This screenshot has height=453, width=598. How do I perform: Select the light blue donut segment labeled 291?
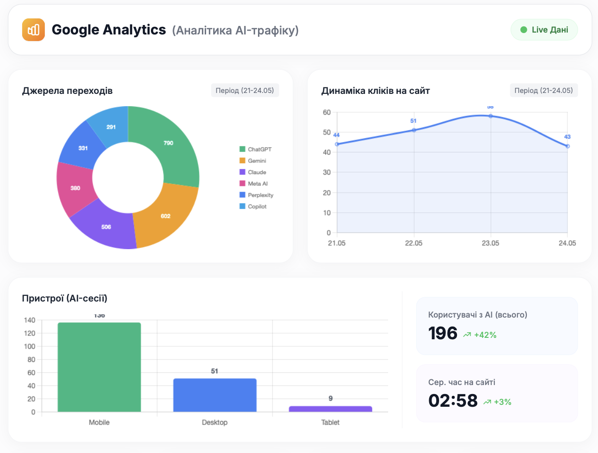click(x=111, y=127)
